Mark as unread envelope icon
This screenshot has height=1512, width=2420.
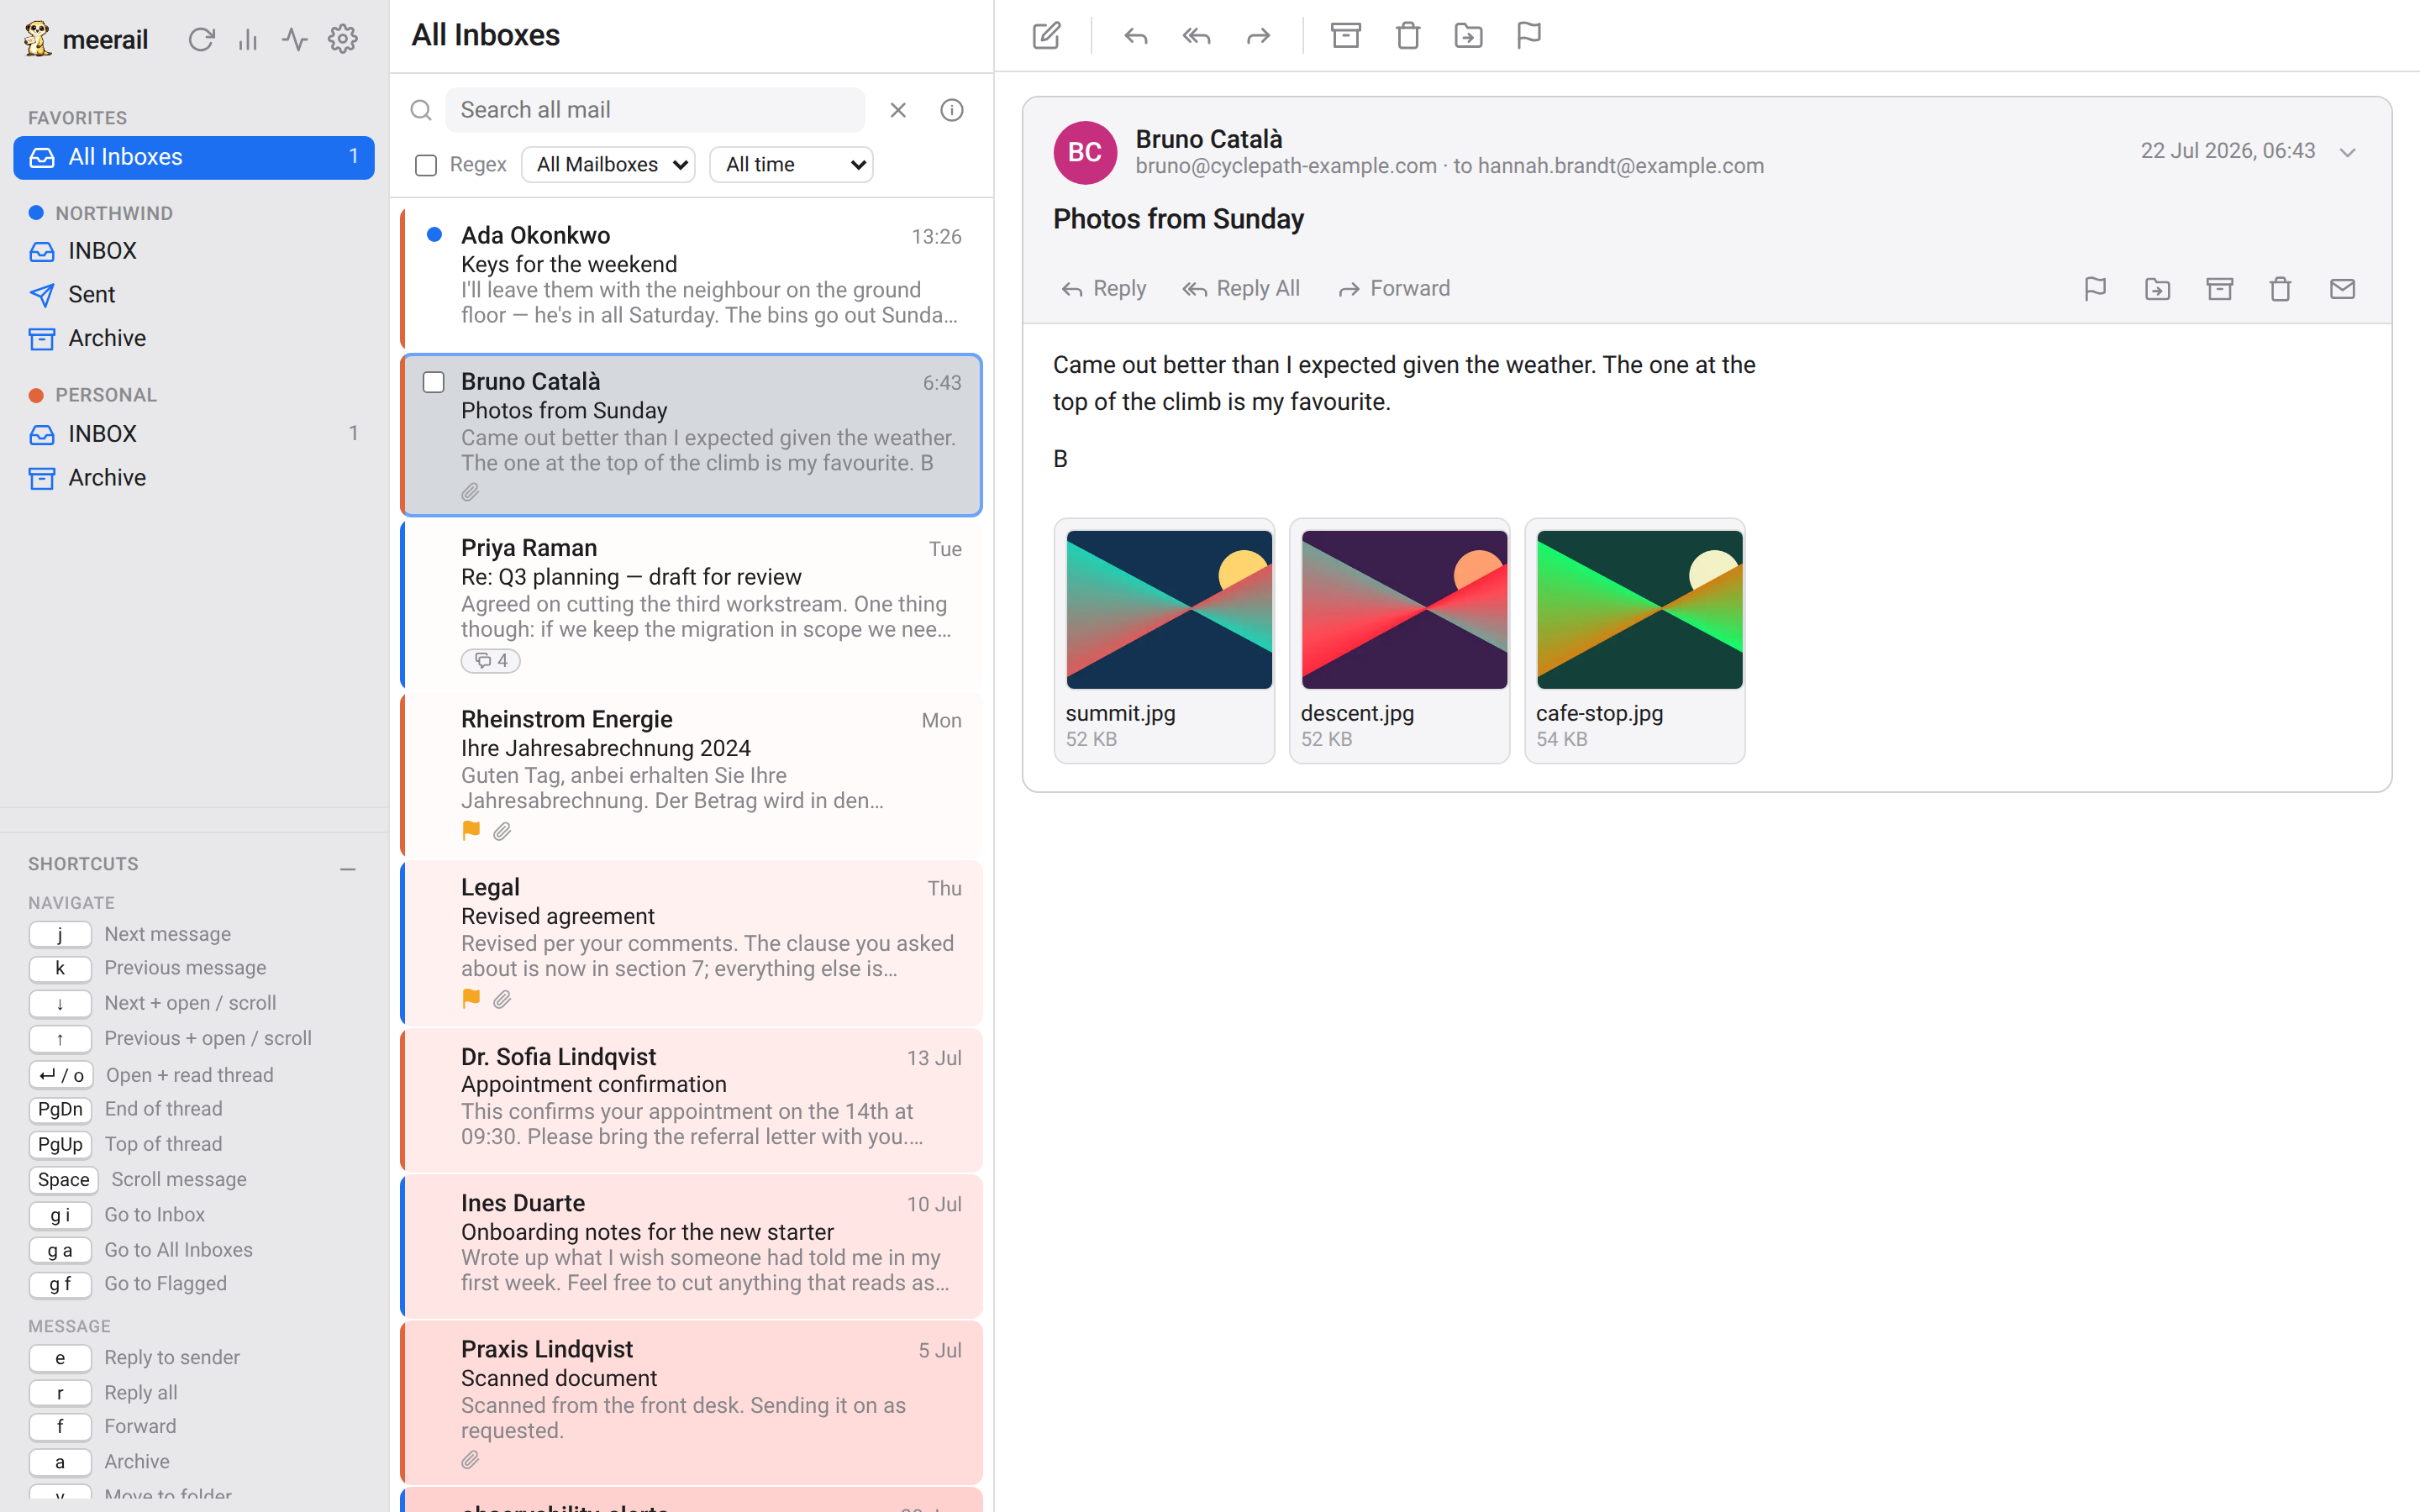point(2342,289)
